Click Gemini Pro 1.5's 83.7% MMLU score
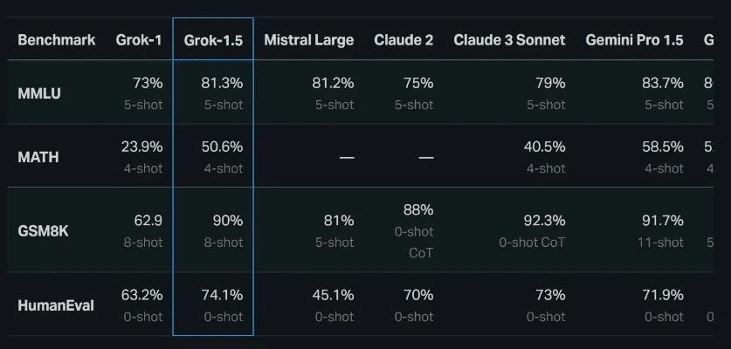Image resolution: width=731 pixels, height=349 pixels. 663,84
